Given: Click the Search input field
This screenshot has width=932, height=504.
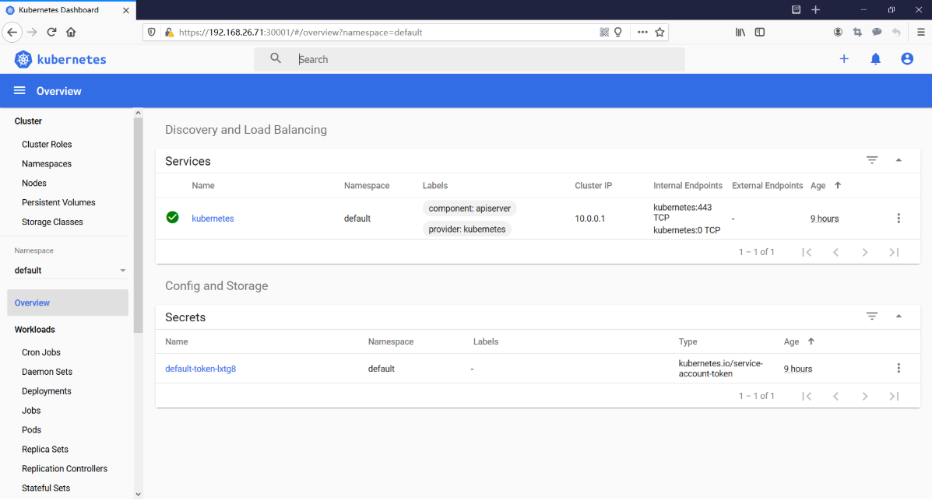Looking at the screenshot, I should coord(470,59).
